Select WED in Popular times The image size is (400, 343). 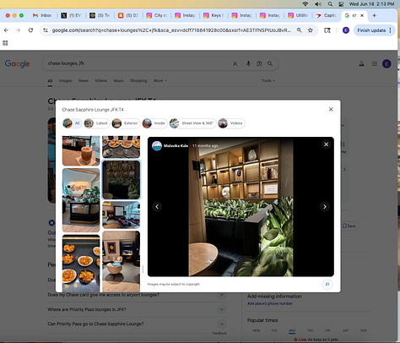click(292, 330)
